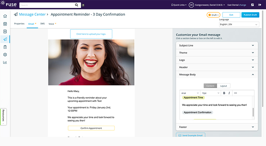Open the Quick Links dropdown

pyautogui.click(x=179, y=5)
